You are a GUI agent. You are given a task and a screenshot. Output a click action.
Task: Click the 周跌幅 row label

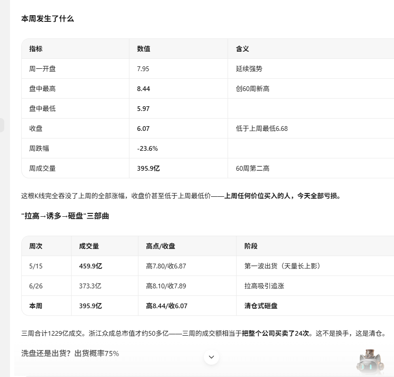(39, 148)
